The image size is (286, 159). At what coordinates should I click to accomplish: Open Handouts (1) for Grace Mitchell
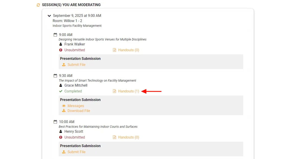129,91
